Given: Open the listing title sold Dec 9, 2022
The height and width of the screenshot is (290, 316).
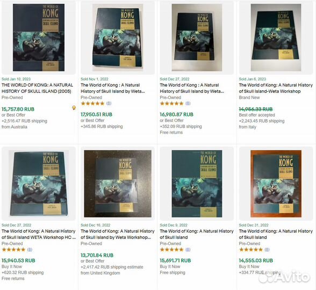Looking at the screenshot, I should (197, 234).
